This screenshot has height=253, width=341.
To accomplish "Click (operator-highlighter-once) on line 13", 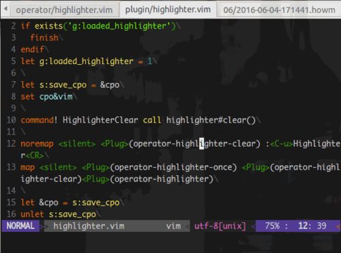I will coord(173,167).
